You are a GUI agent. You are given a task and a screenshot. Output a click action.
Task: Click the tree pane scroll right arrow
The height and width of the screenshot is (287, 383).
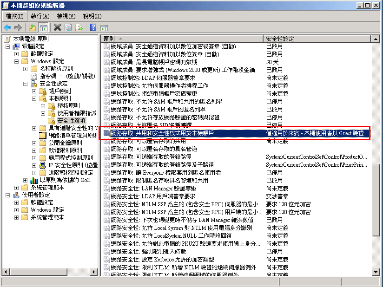click(x=94, y=272)
